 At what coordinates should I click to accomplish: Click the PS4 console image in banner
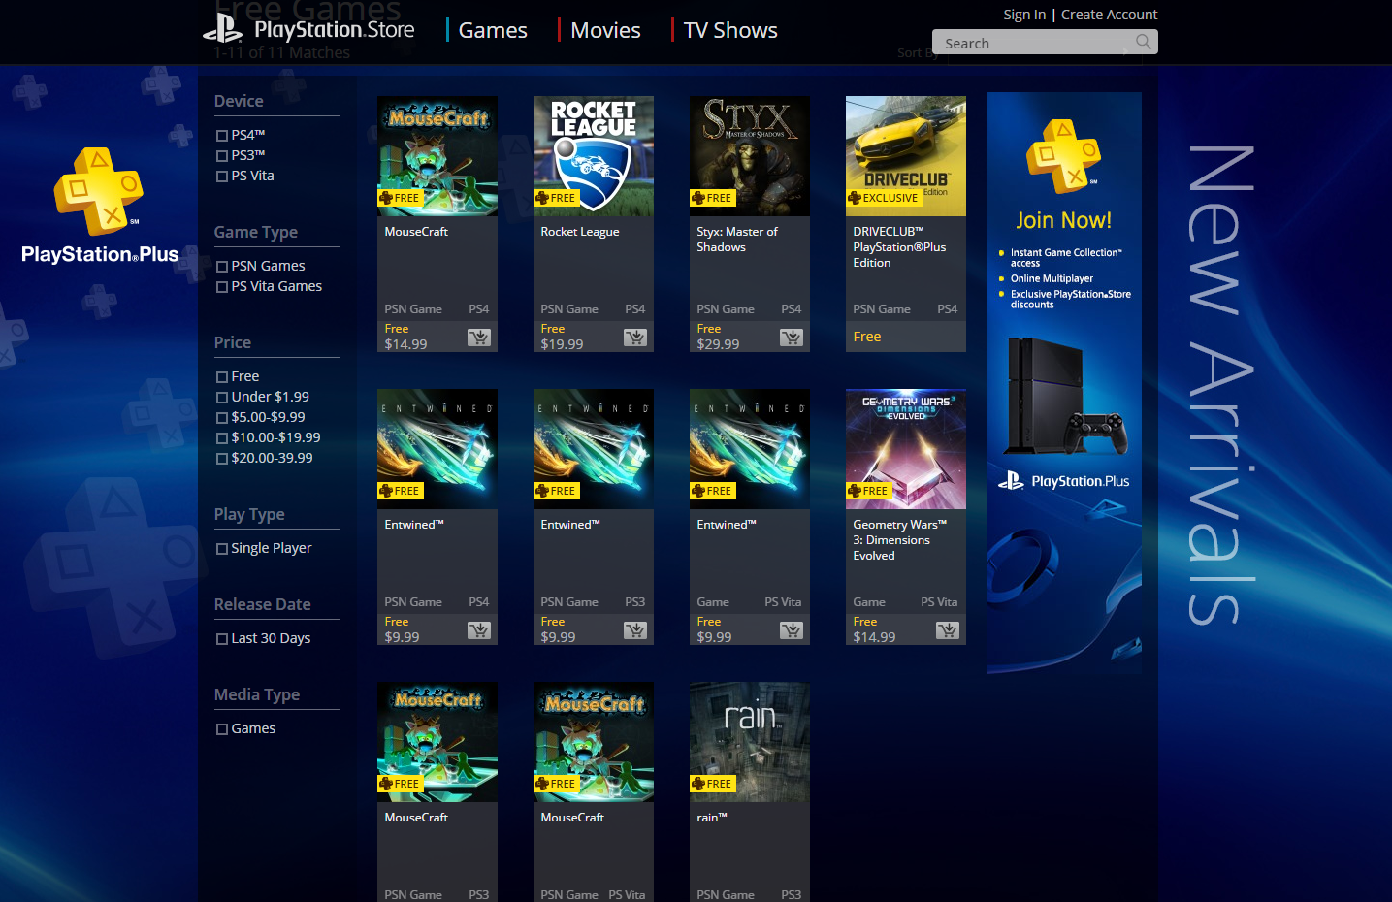click(1067, 397)
